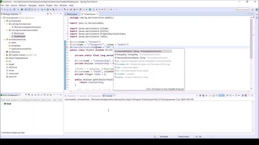Choose columnDefinition proposal in autocomplete
The height and width of the screenshot is (145, 259).
pos(143,51)
